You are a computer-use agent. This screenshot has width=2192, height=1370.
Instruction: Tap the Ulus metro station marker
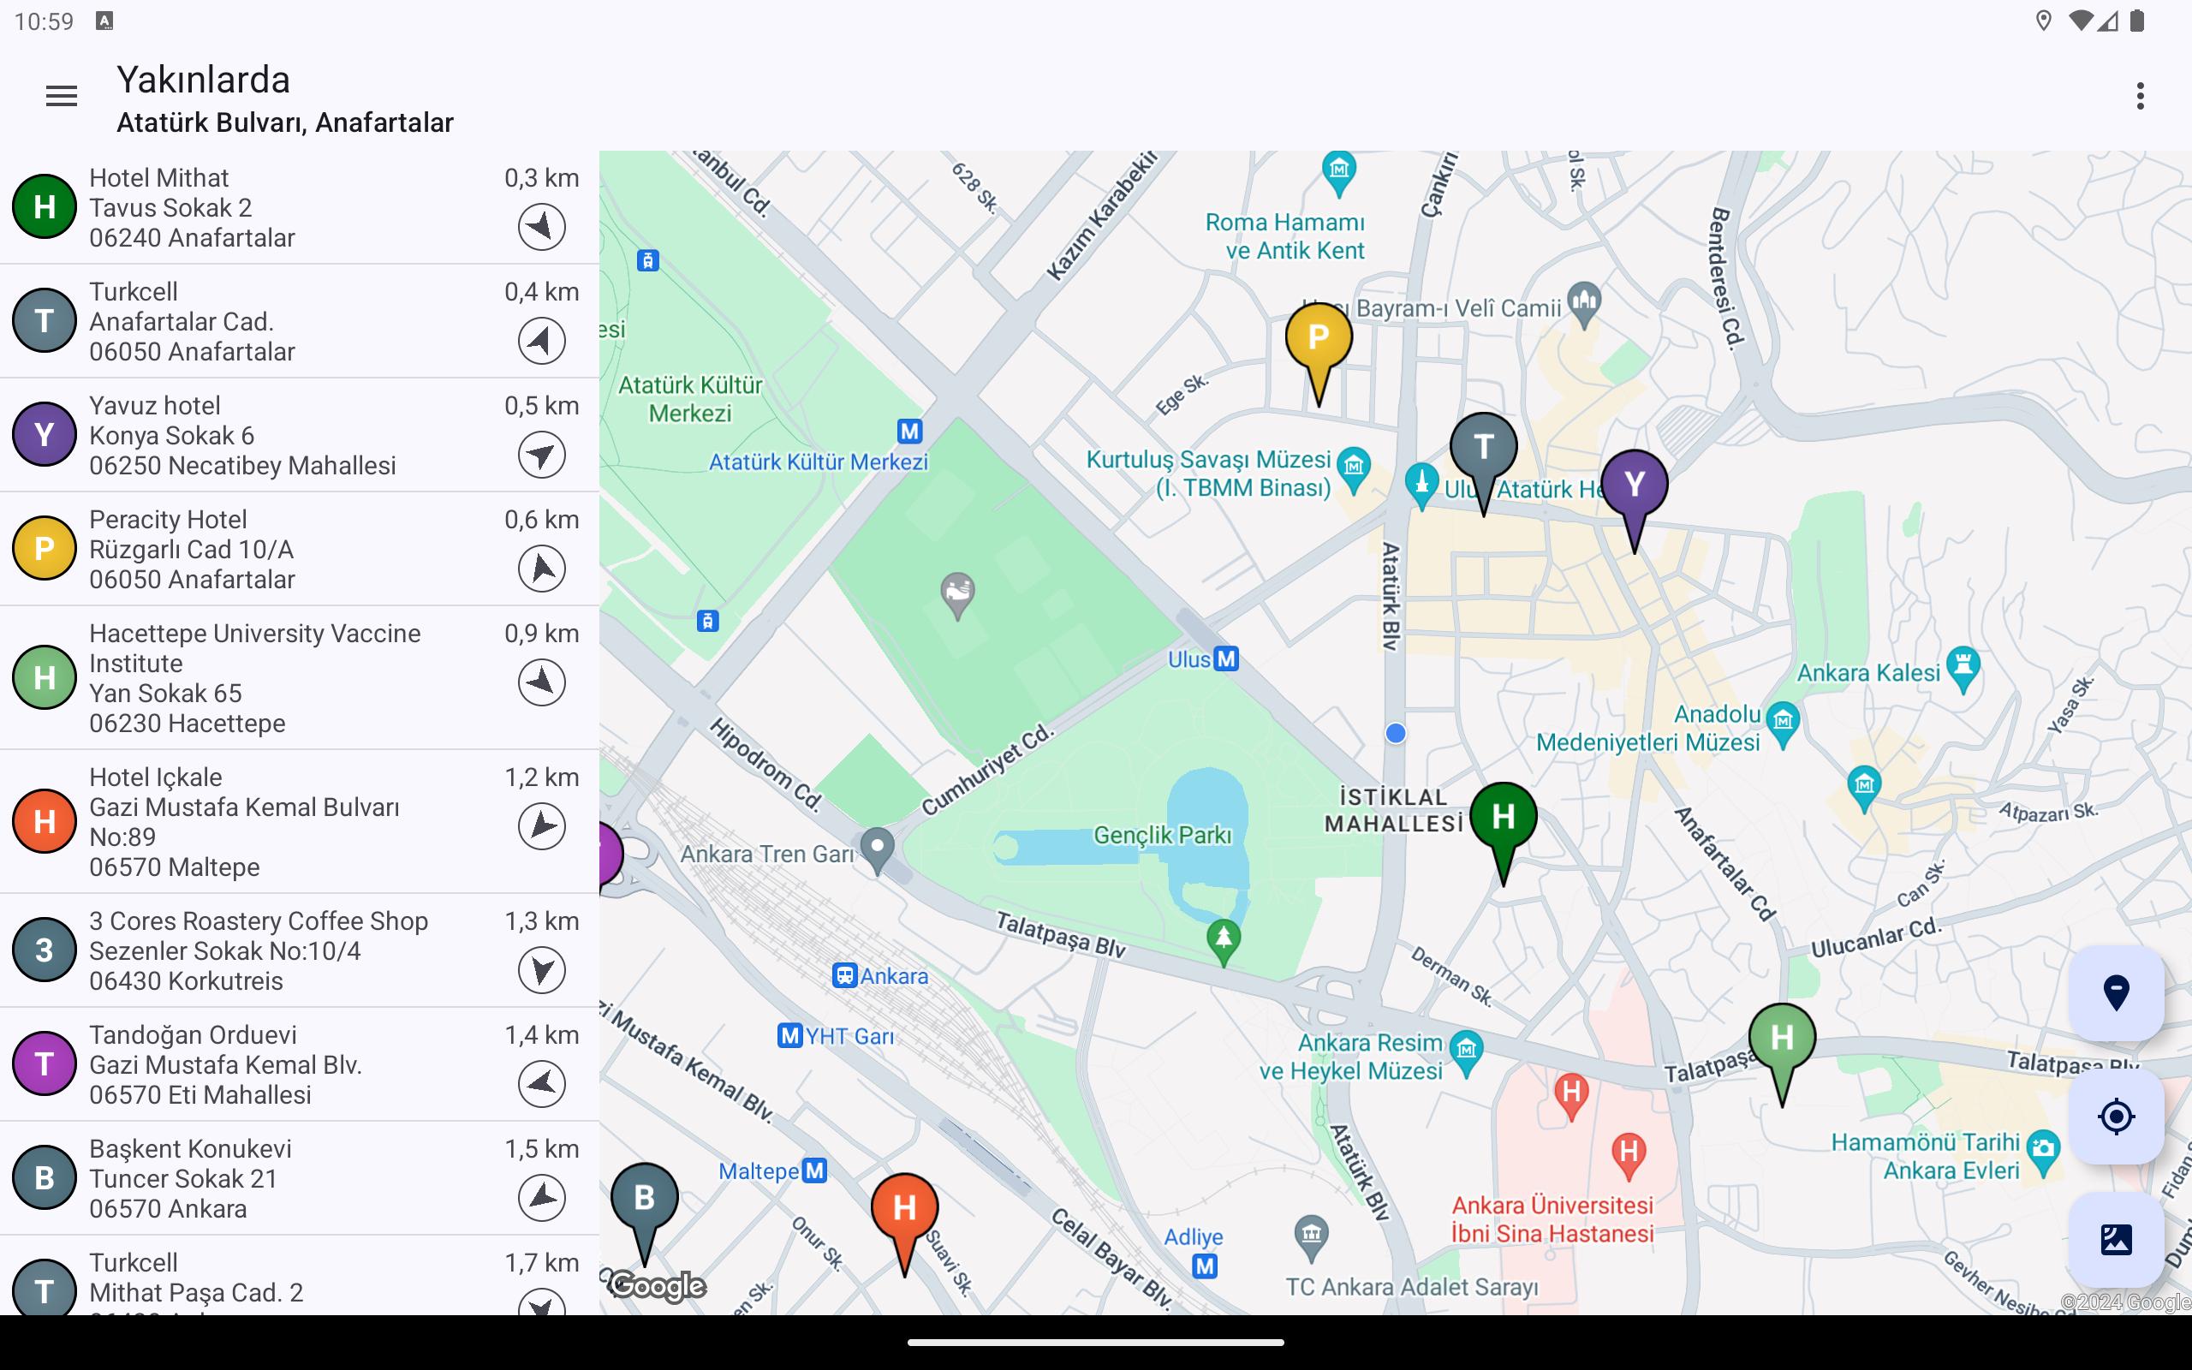pos(1226,658)
